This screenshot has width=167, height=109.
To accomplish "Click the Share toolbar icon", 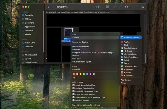I will [x=115, y=7].
